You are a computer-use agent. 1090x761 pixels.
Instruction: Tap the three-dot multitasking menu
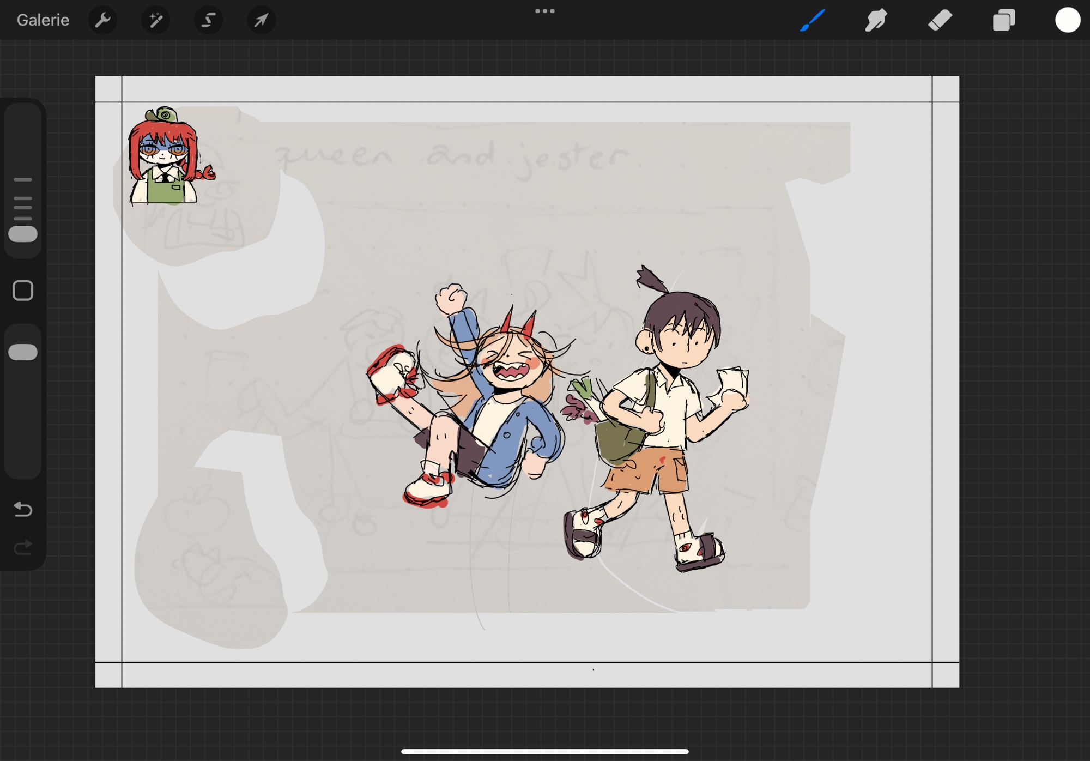[x=544, y=11]
